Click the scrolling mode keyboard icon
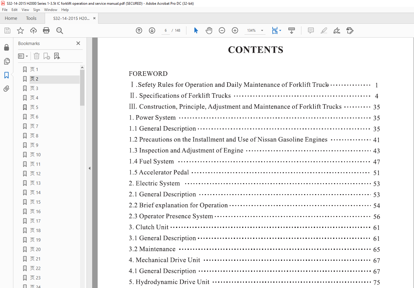 pyautogui.click(x=292, y=30)
